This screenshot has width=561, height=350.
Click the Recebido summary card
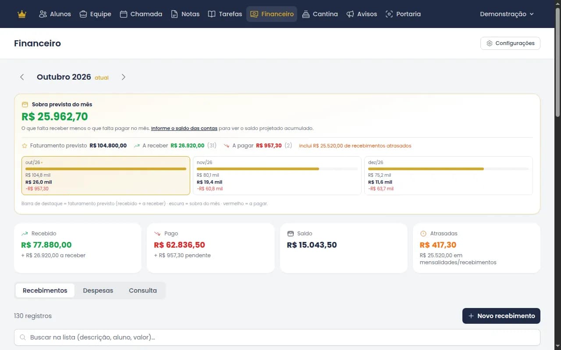[x=78, y=248]
